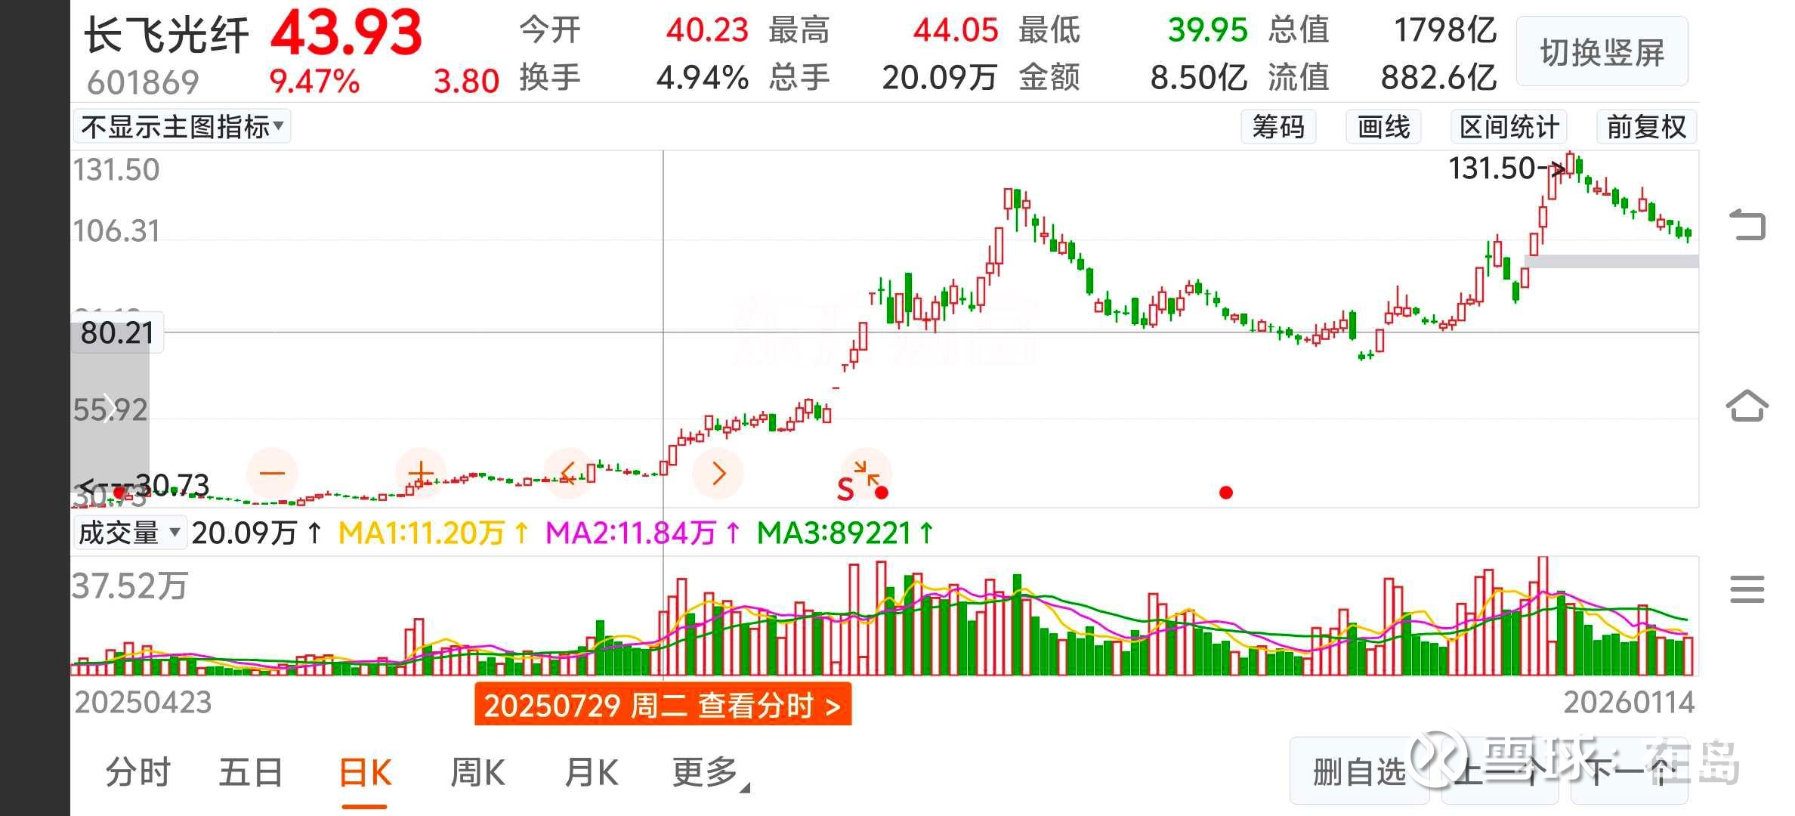Open the three-line menu icon
Screen dimensions: 1795x816
click(1747, 589)
